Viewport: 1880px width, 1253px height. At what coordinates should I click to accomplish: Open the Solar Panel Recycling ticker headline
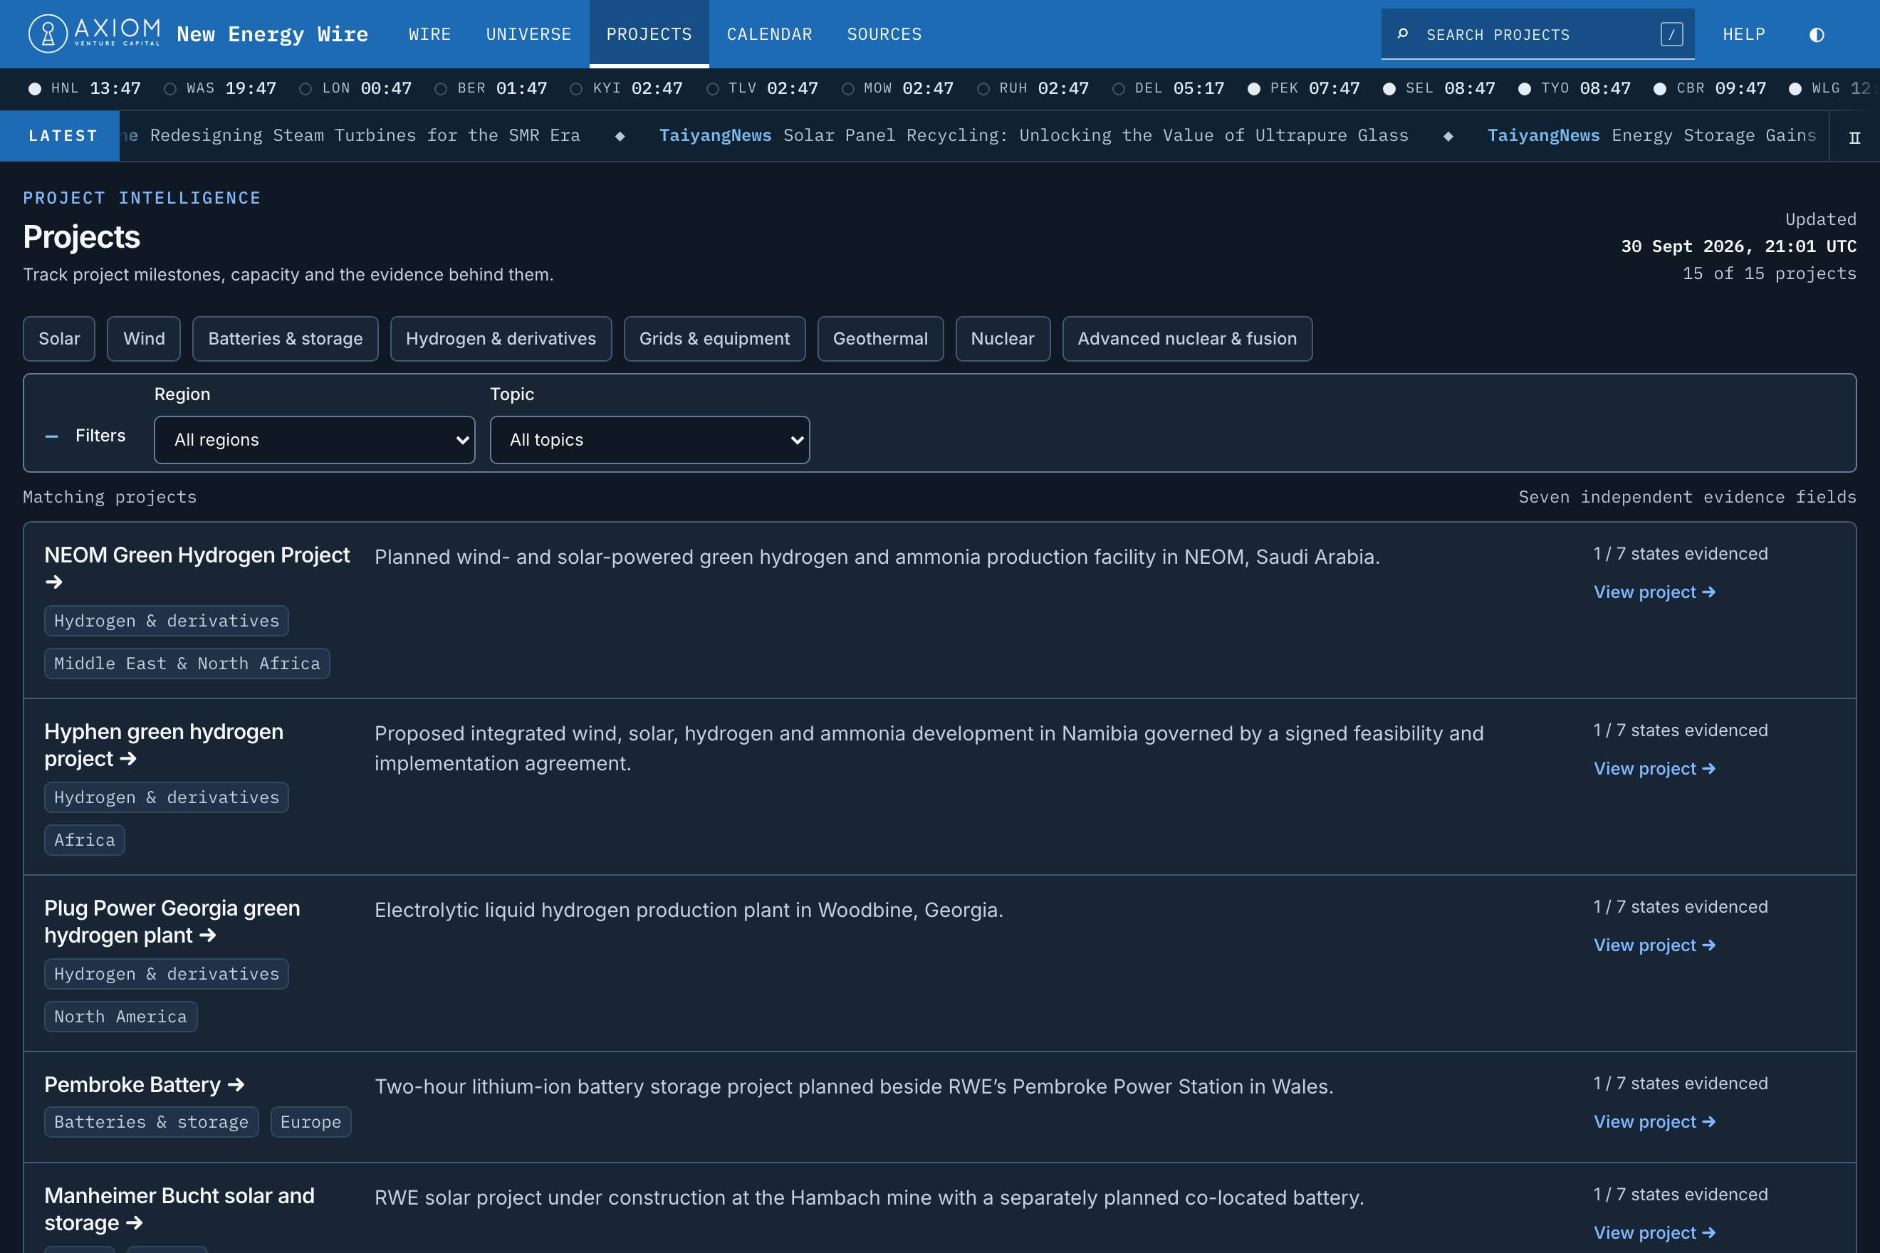pos(1033,136)
